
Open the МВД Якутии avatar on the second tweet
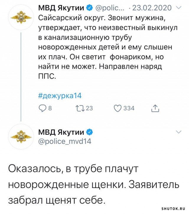pos(21,137)
